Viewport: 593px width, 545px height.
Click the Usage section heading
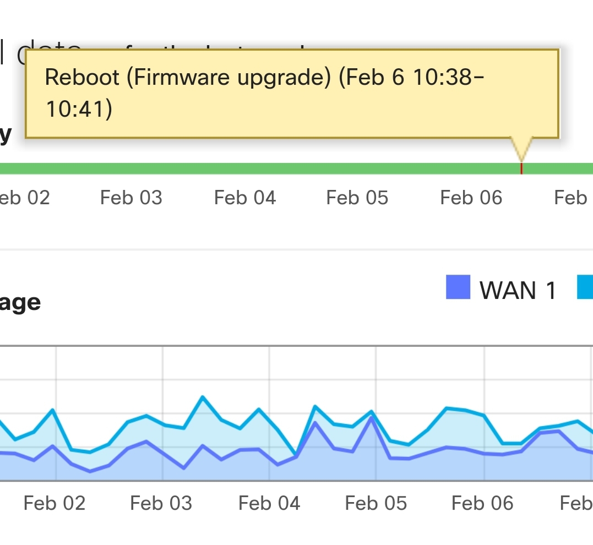[x=21, y=302]
